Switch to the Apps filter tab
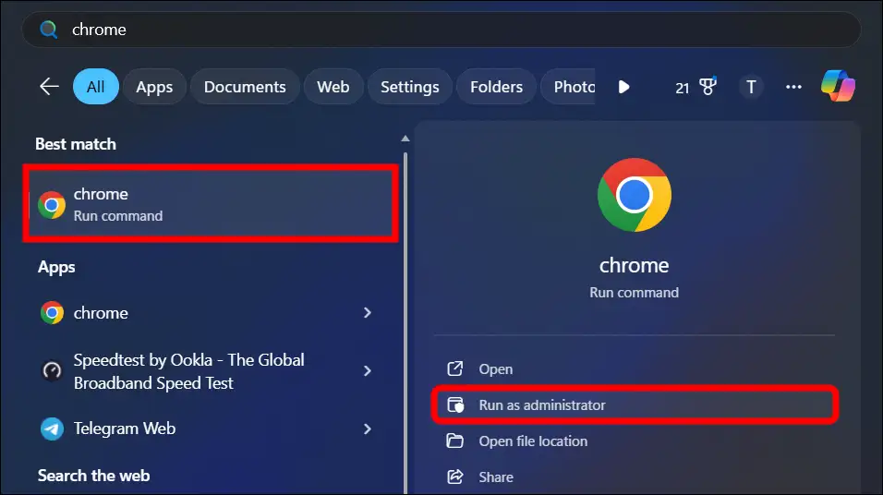The height and width of the screenshot is (495, 883). tap(154, 87)
